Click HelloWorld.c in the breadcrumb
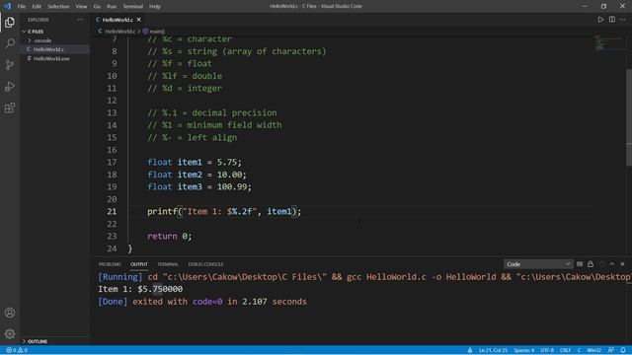The width and height of the screenshot is (632, 355). pyautogui.click(x=119, y=31)
